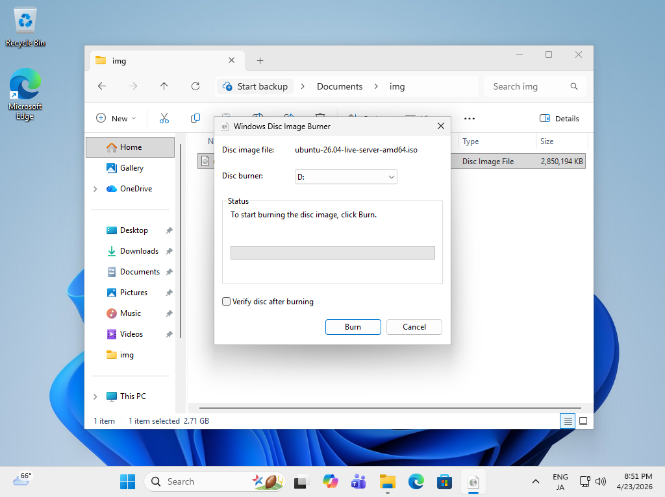Click the Burn button
Image resolution: width=665 pixels, height=497 pixels.
click(x=353, y=327)
